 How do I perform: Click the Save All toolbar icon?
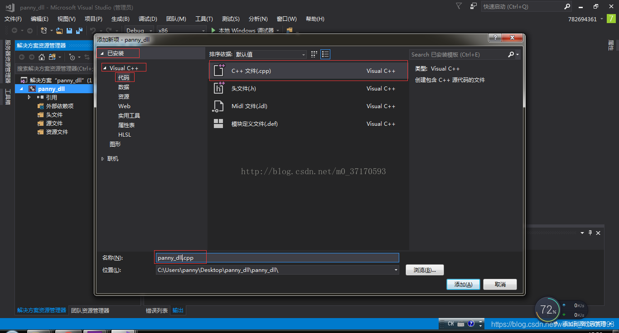coord(79,30)
